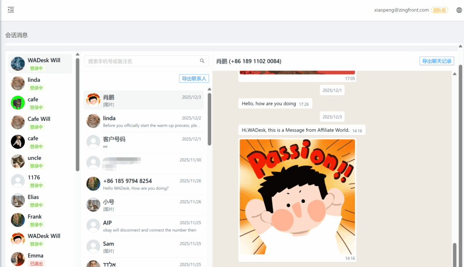Screen dimensions: 464x267
Task: Click the search magnifier icon
Action: click(x=202, y=61)
